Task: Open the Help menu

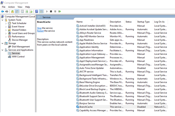Action: (x=28, y=7)
